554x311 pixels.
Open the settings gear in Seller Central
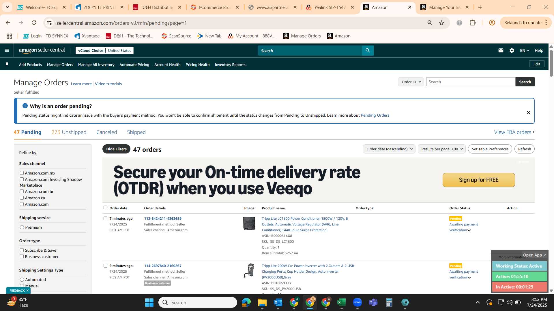coord(512,50)
